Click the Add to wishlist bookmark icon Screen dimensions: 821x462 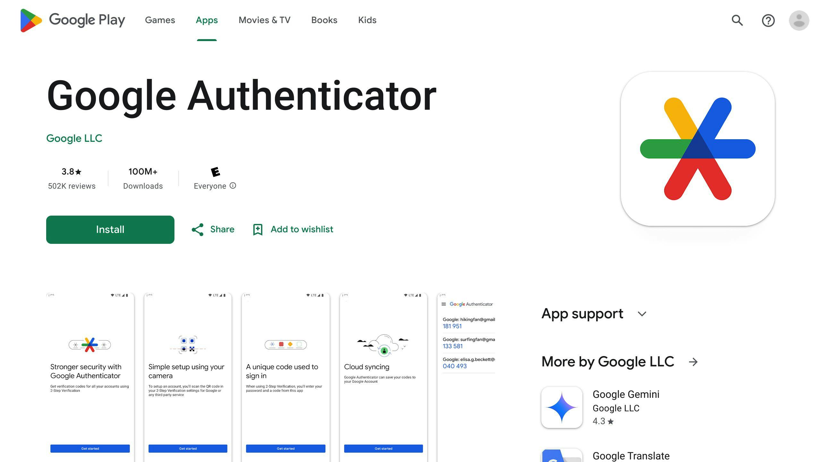click(x=258, y=230)
